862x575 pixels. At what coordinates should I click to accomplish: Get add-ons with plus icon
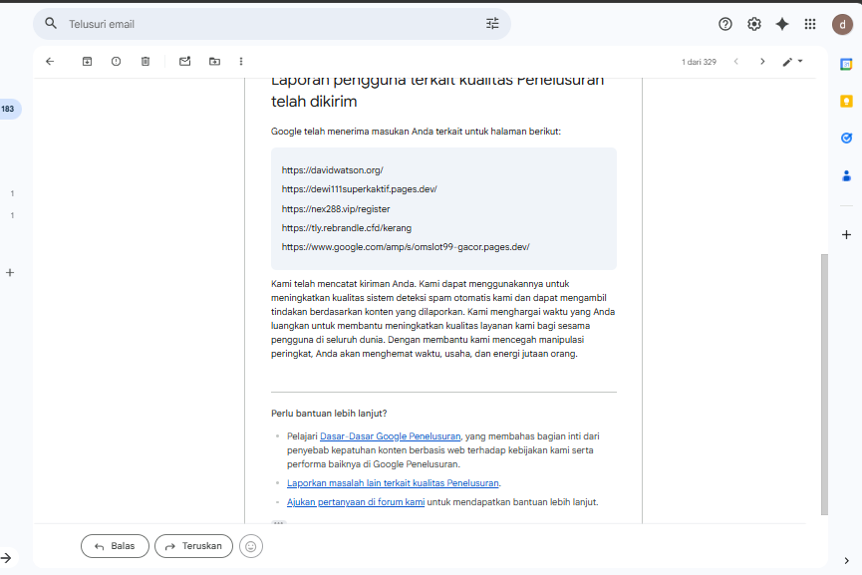coord(846,235)
